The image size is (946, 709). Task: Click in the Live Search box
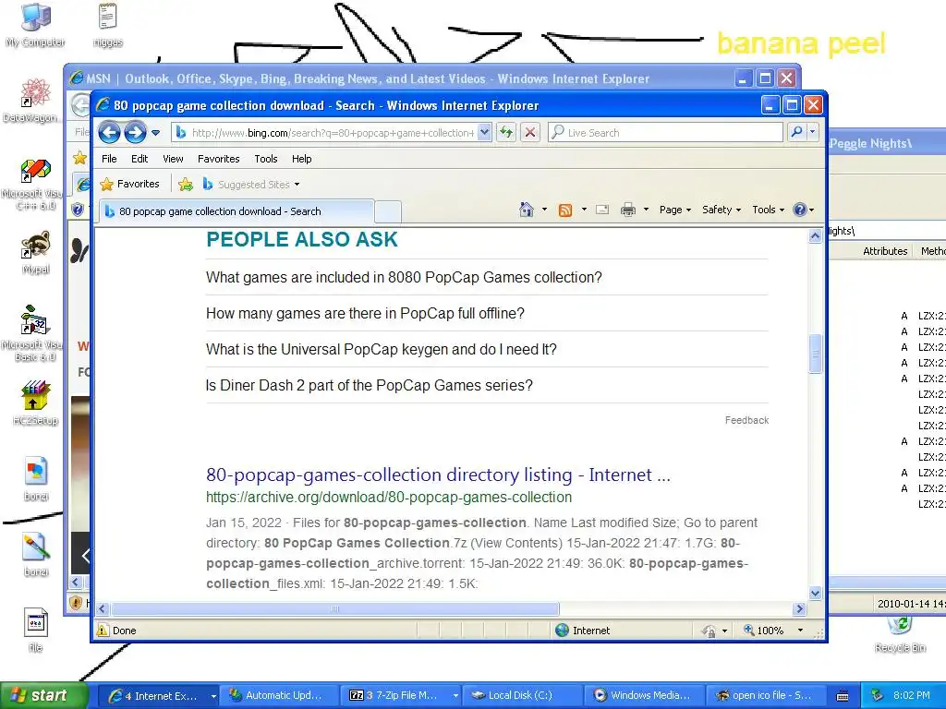[x=665, y=133]
